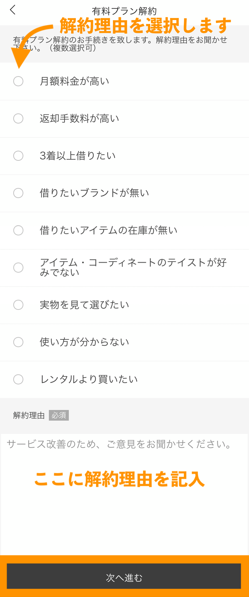249x597 pixels.
Task: Select the アイテム・コーディネートのテイストが好みでない circle
Action: coord(18,268)
